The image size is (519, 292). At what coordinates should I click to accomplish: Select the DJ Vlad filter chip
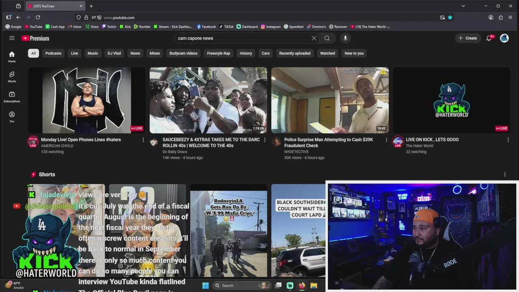coord(114,53)
